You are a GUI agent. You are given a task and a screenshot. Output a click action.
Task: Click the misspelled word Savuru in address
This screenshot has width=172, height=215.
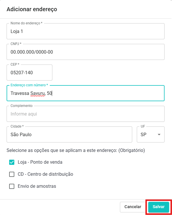[x=38, y=93]
